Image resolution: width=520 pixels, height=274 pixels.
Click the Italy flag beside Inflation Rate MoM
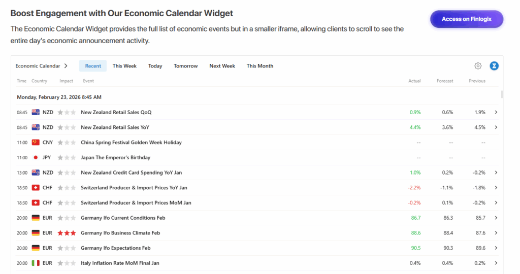[x=36, y=263]
